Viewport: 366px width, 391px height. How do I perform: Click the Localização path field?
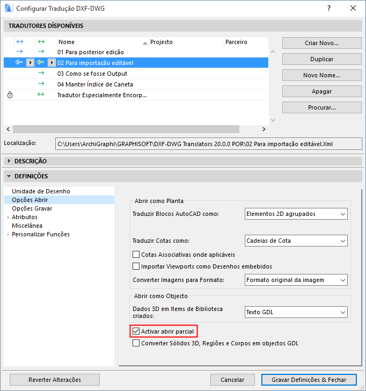pos(209,144)
